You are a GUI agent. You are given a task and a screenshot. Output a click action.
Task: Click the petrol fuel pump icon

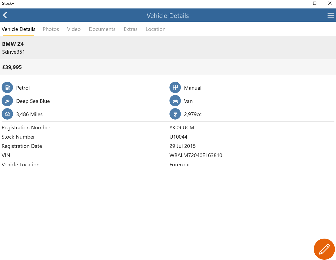click(7, 88)
